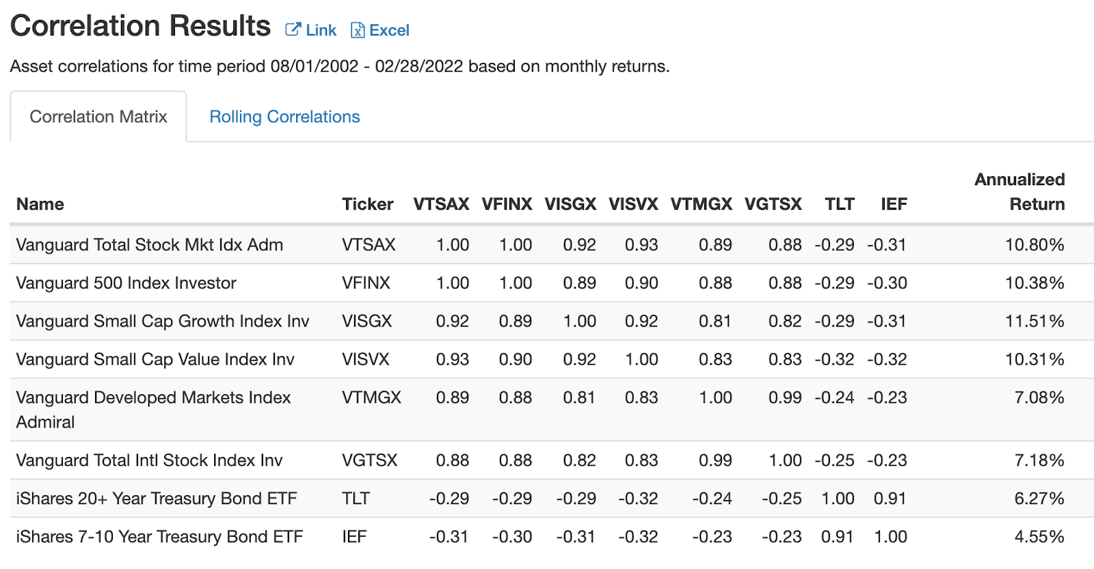Switch to Rolling Correlations tab
Screen dimensions: 1094x569
pyautogui.click(x=284, y=117)
